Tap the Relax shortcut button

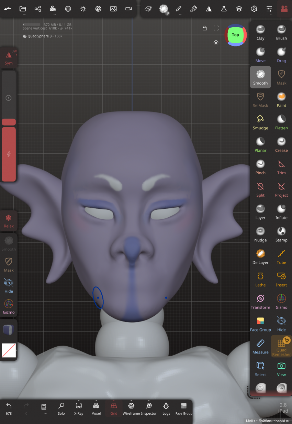pos(9,221)
